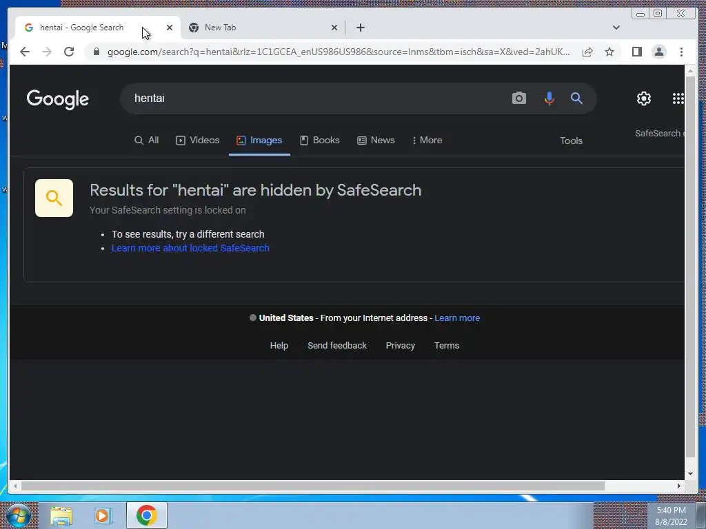
Task: Click the Chrome taskbar icon
Action: pyautogui.click(x=146, y=515)
